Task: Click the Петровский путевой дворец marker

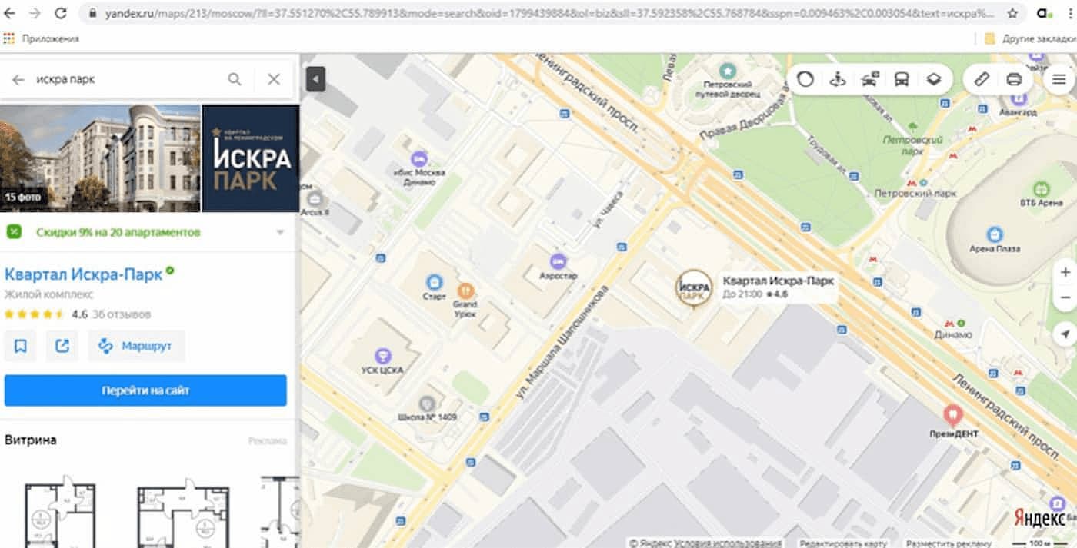Action: click(x=727, y=70)
